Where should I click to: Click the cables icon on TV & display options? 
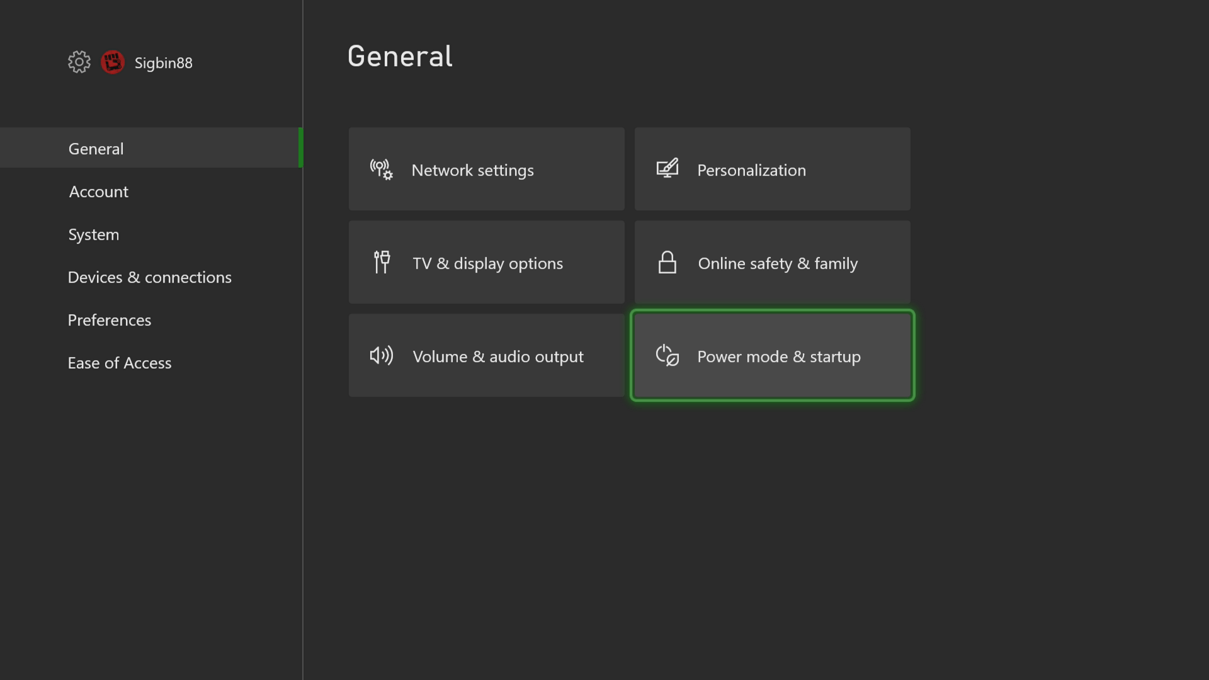point(380,262)
